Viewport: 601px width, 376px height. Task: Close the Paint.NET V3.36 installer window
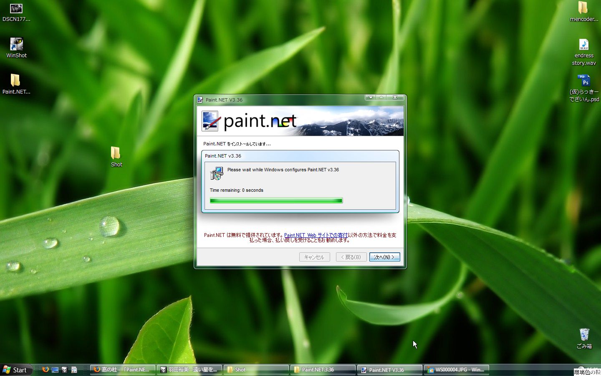point(395,97)
